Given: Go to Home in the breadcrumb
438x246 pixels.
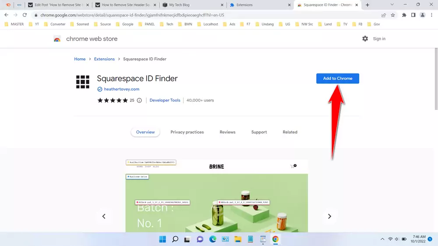Looking at the screenshot, I should point(80,59).
